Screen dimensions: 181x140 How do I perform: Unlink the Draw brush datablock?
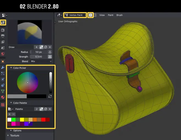click(50, 47)
